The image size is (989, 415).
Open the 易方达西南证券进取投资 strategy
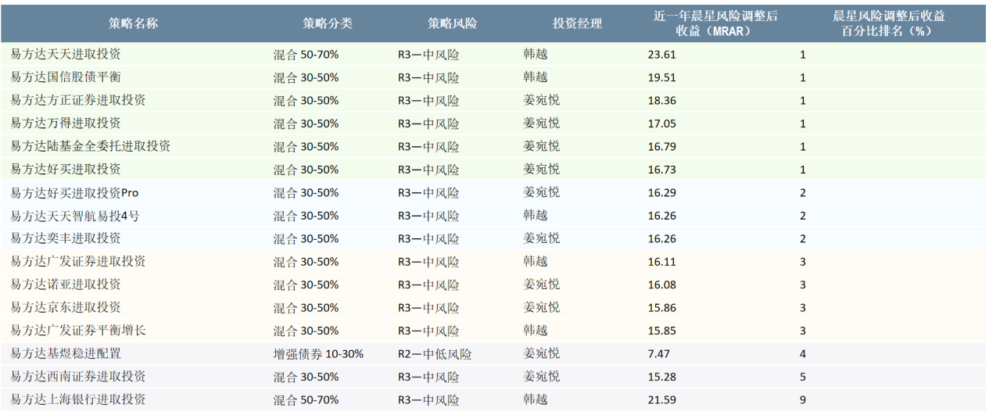tap(78, 377)
